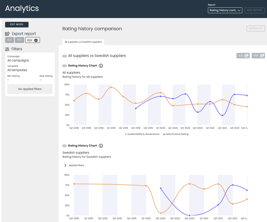The image size is (267, 222).
Task: Click the No applied filters box
Action: (30, 89)
